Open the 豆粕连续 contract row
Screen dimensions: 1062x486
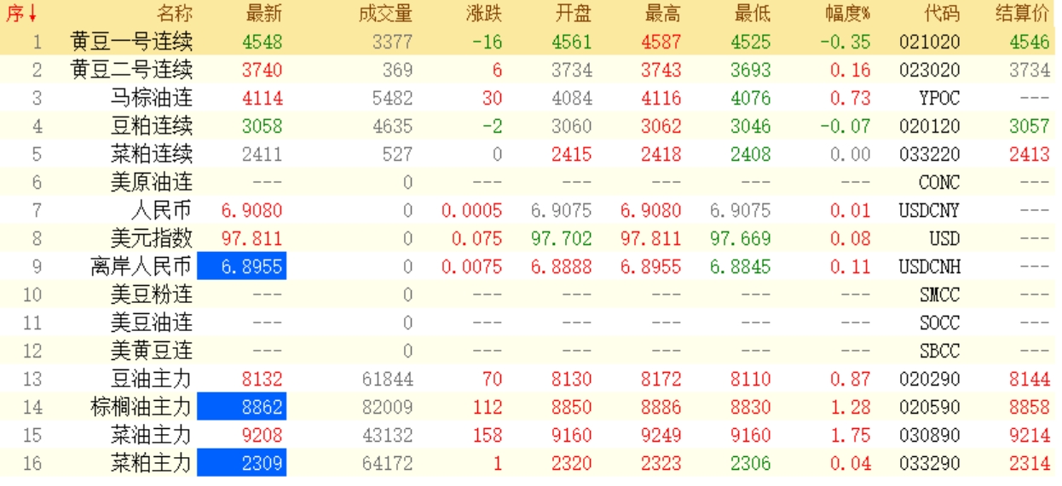point(151,126)
